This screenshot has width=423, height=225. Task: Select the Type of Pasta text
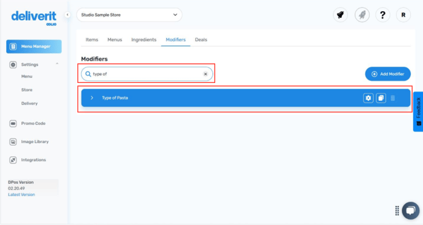[115, 98]
